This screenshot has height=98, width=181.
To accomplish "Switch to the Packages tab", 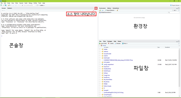I will (110, 41).
